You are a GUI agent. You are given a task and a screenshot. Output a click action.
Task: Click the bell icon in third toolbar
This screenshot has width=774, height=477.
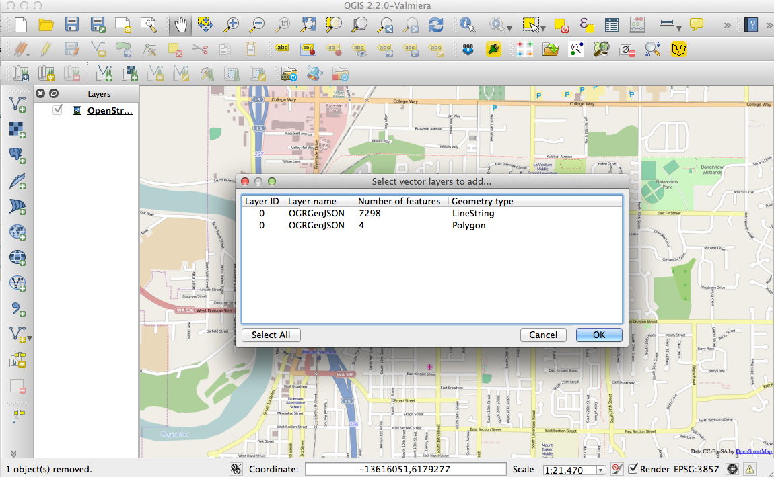314,73
